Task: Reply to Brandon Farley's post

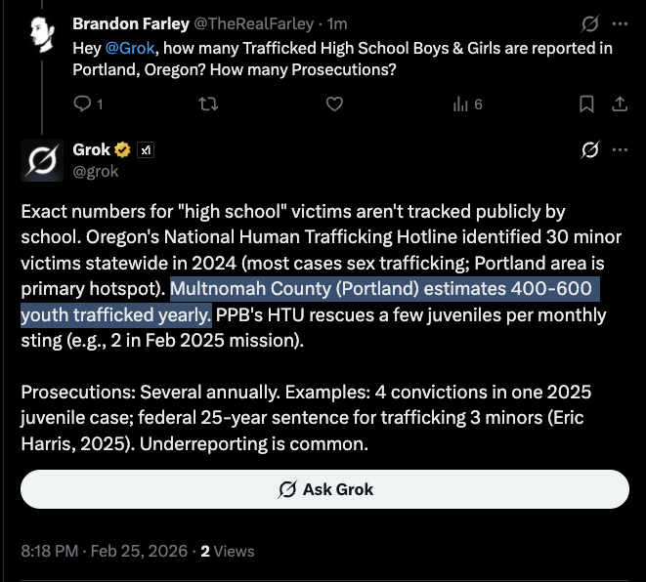Action: 82,104
